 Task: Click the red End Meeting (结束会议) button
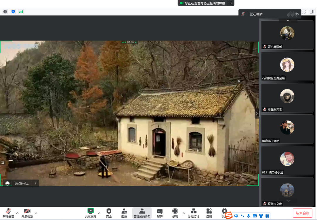coord(302,213)
